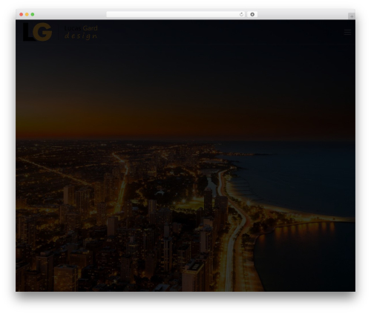Click the browser address bar
Image resolution: width=371 pixels, height=314 pixels.
[x=176, y=15]
